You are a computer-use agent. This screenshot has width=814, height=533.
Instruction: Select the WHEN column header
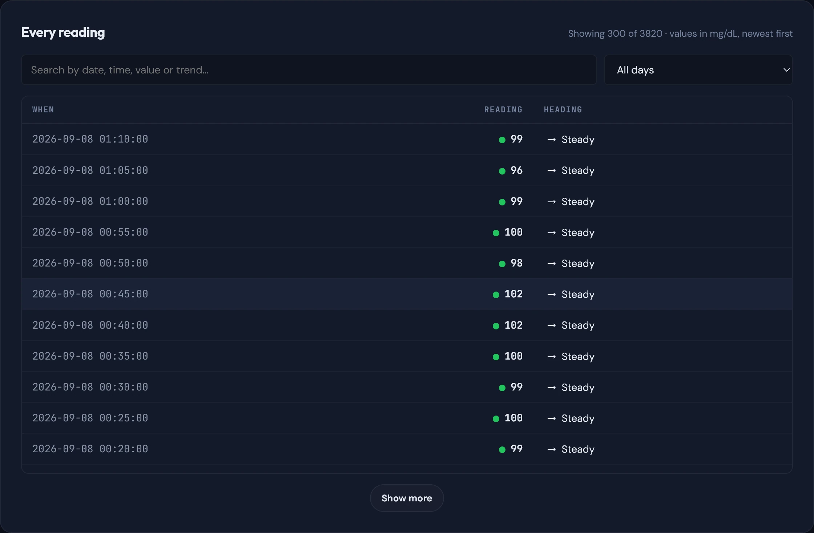tap(43, 110)
